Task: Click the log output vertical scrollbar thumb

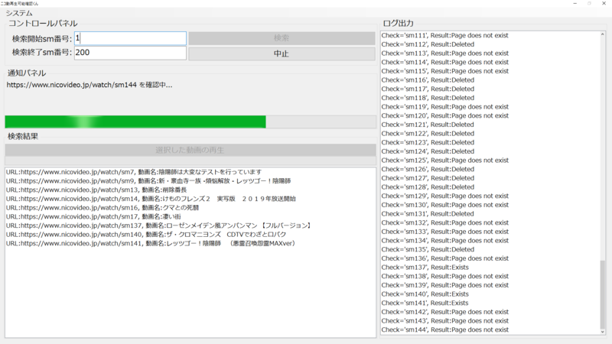Action: (x=602, y=294)
